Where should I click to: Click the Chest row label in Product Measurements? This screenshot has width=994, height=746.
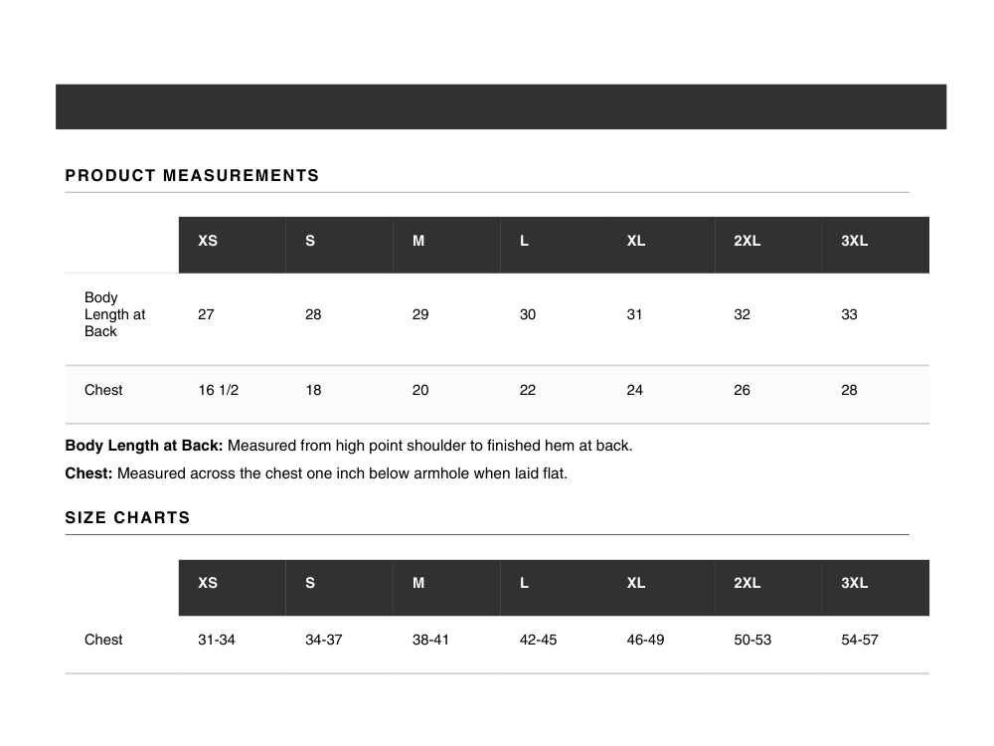click(x=103, y=391)
